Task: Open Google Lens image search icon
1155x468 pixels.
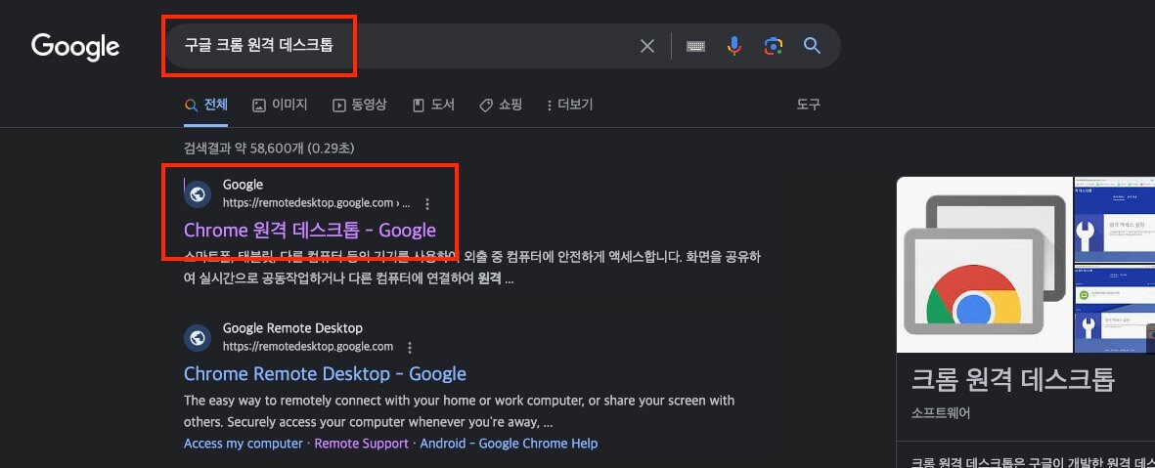Action: 773,46
